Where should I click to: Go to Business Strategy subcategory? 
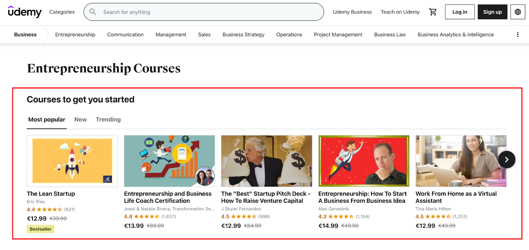point(243,35)
